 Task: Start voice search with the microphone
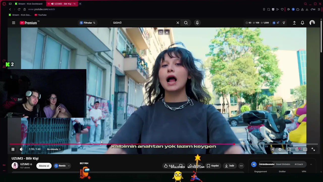(197, 23)
